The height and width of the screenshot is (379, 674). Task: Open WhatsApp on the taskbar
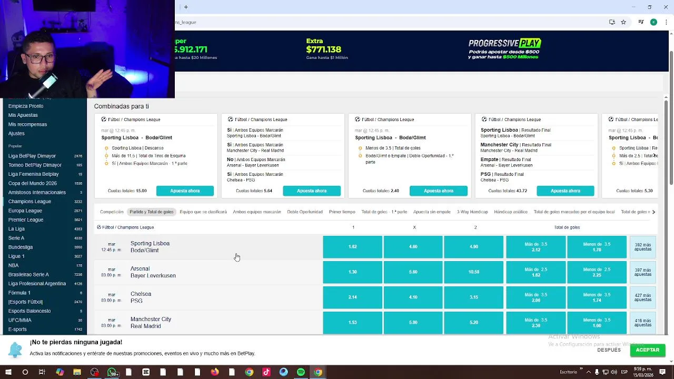112,372
